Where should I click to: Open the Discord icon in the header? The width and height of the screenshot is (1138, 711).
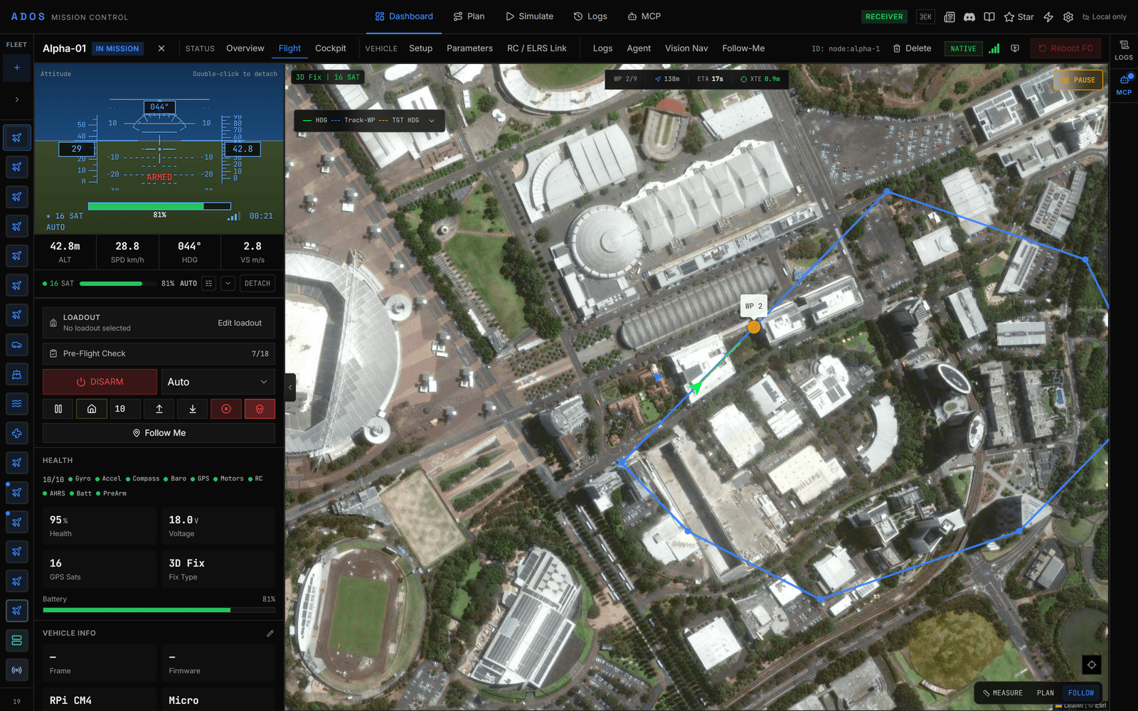pyautogui.click(x=969, y=17)
